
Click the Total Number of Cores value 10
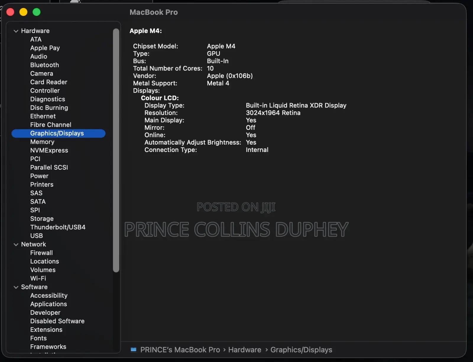(210, 68)
